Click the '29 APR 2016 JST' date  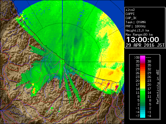pos(145,45)
